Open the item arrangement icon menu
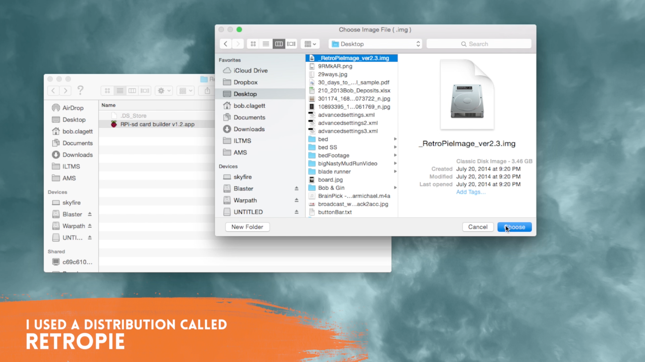645x362 pixels. pos(309,44)
